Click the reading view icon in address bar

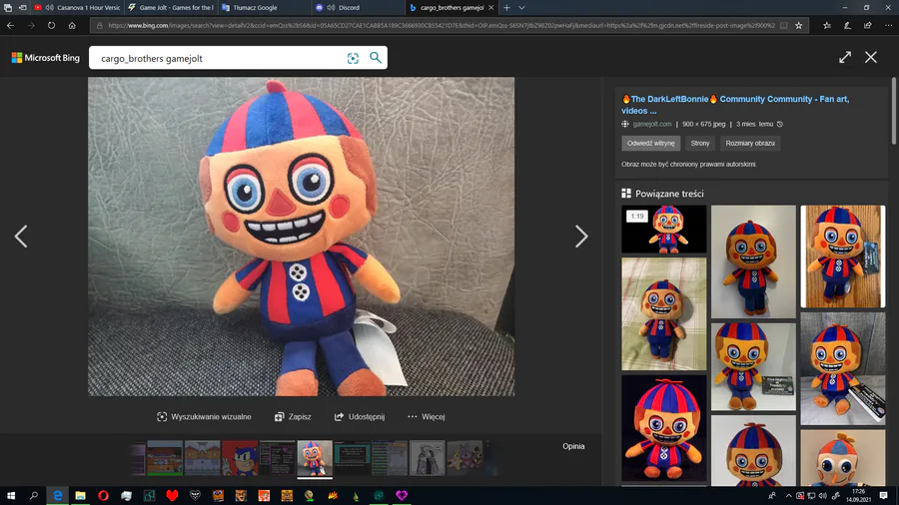pyautogui.click(x=784, y=25)
